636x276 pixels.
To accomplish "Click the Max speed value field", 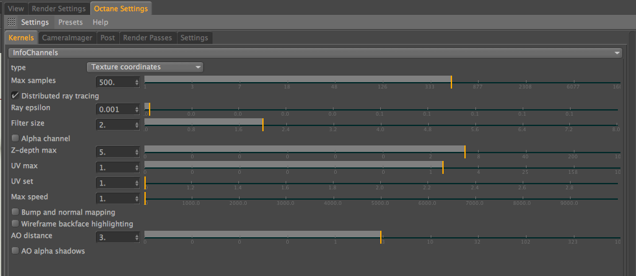I will tap(115, 198).
